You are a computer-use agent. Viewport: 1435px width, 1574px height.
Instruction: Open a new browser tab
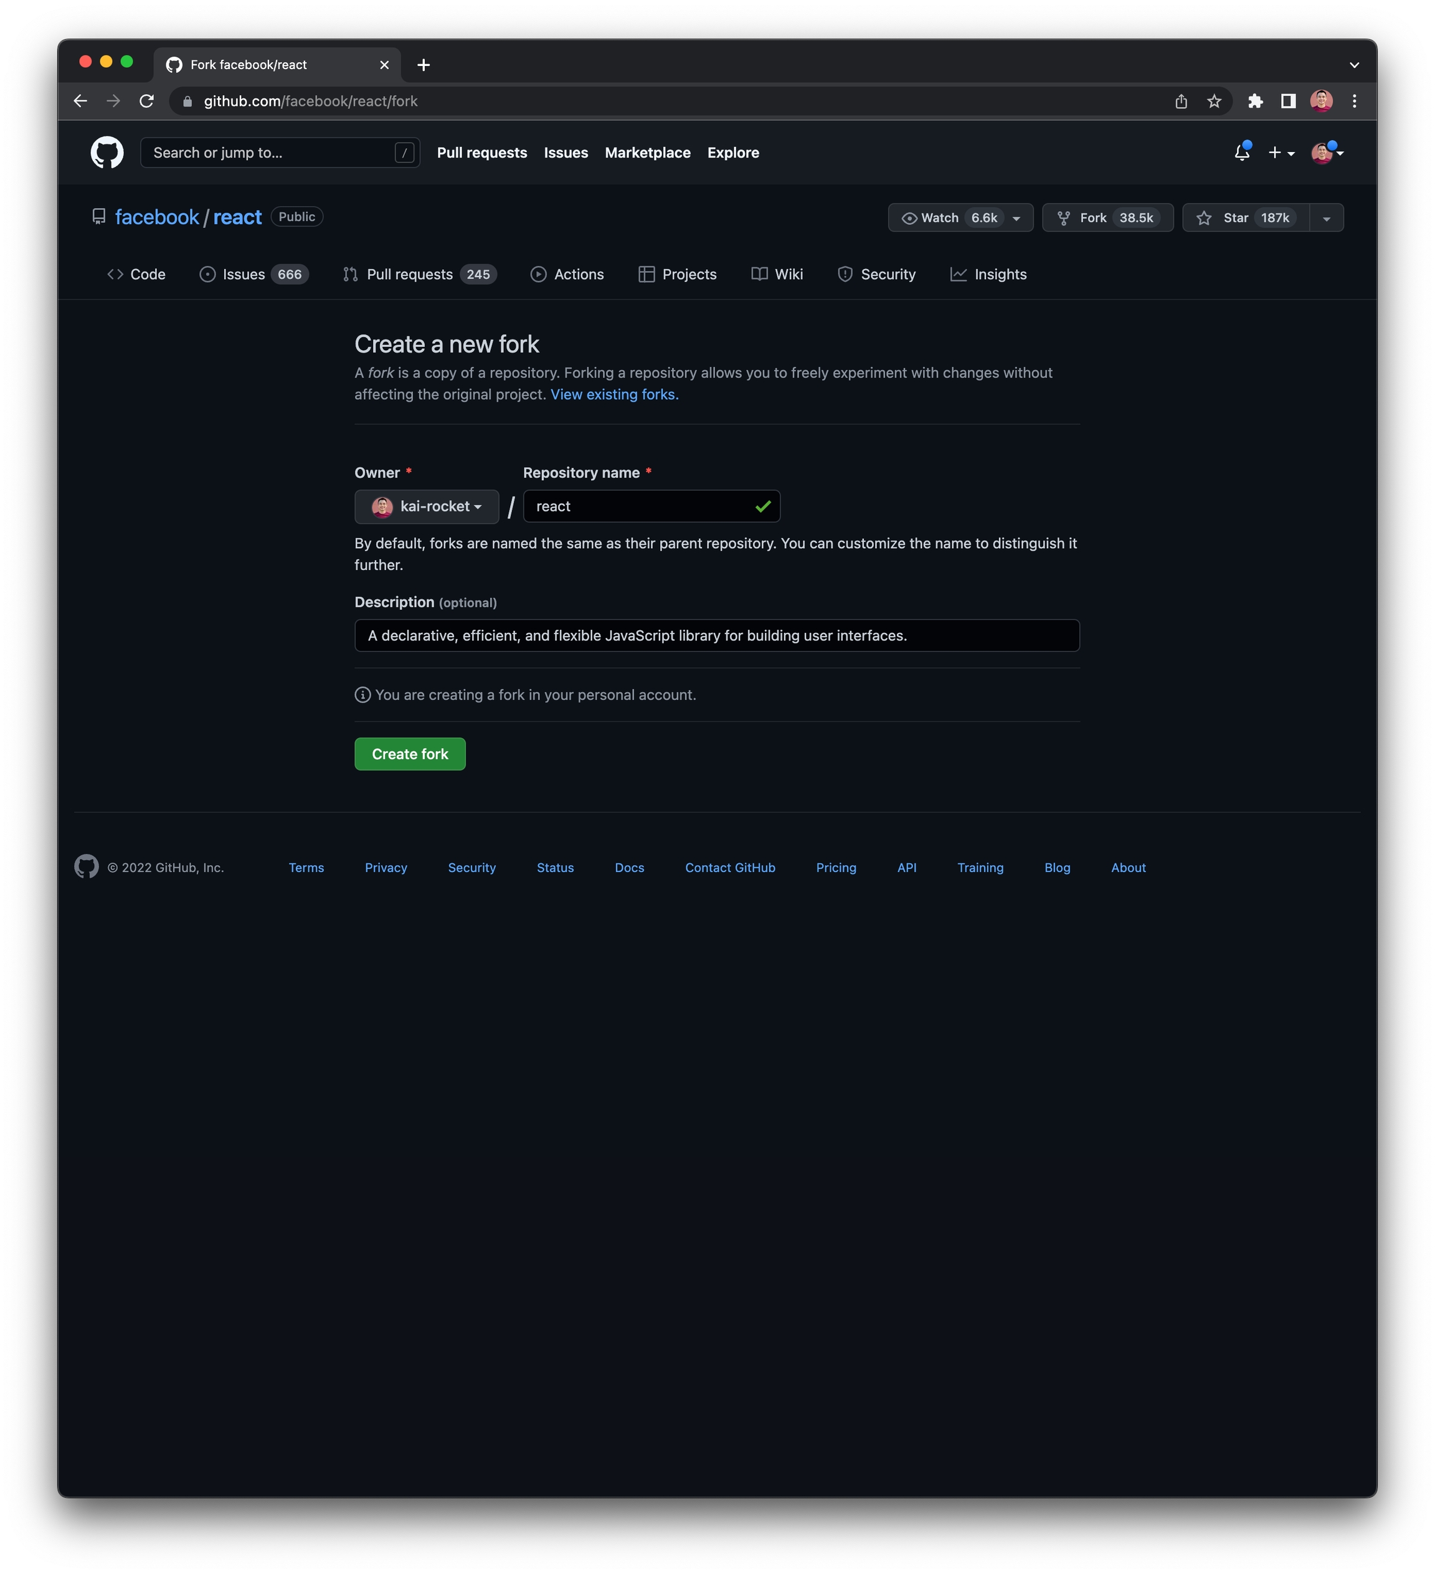point(424,65)
